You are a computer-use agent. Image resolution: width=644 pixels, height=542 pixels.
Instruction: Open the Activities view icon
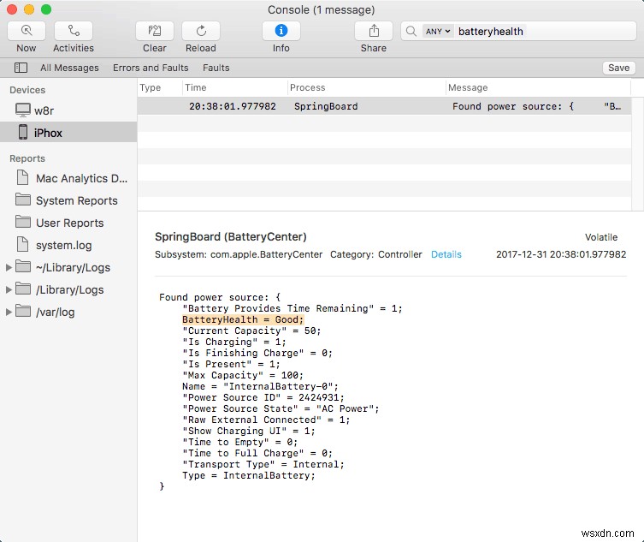73,31
